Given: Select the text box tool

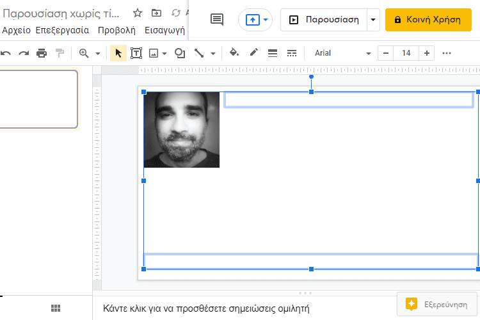Looking at the screenshot, I should pyautogui.click(x=136, y=53).
